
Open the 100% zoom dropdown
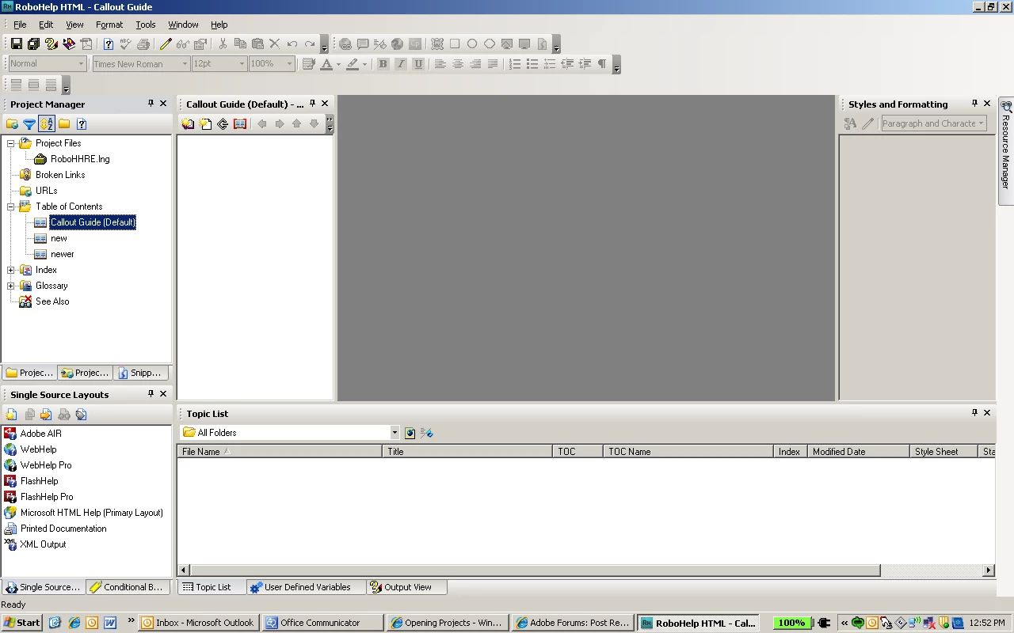point(289,64)
